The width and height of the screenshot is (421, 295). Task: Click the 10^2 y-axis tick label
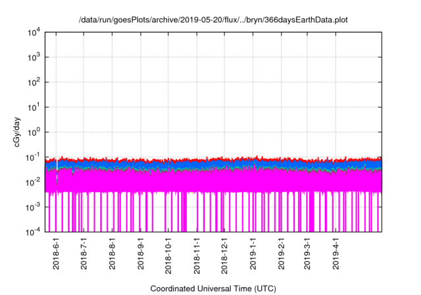[34, 82]
